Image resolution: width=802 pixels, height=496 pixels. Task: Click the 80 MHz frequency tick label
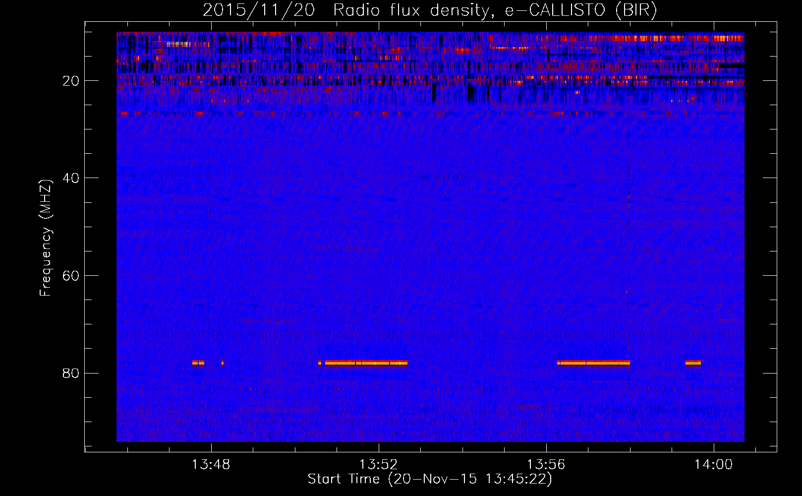pos(71,373)
